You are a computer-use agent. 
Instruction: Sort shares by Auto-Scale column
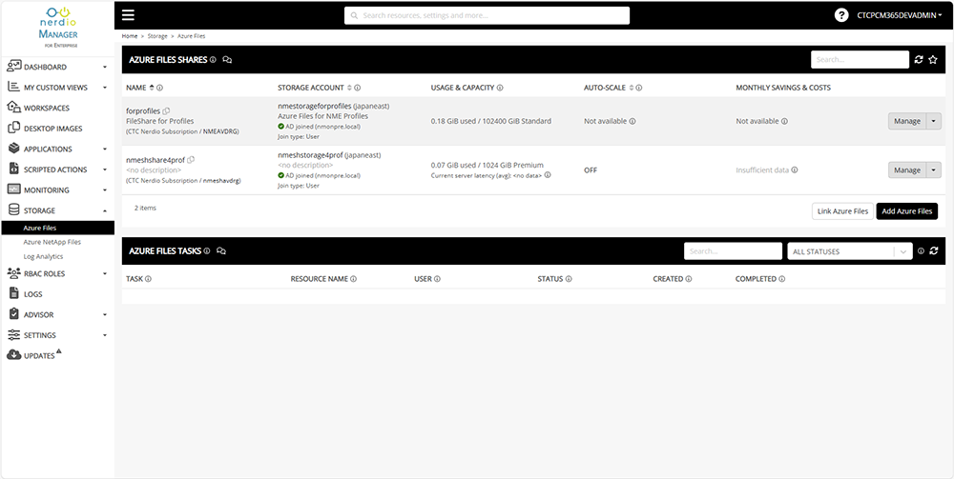(631, 88)
